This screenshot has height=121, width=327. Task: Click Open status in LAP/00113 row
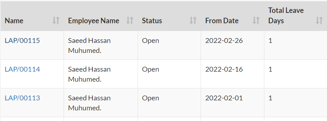(151, 98)
